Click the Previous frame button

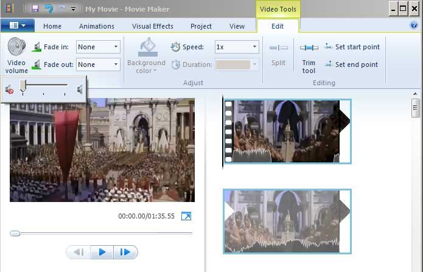(x=79, y=253)
